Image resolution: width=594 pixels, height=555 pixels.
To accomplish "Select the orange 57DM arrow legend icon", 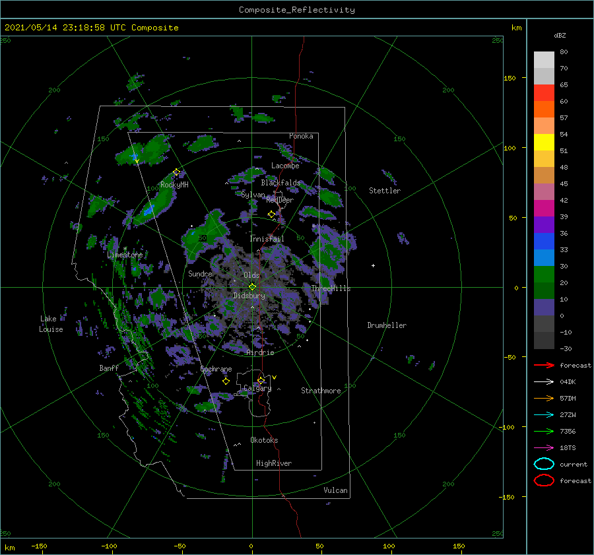I will tap(544, 398).
